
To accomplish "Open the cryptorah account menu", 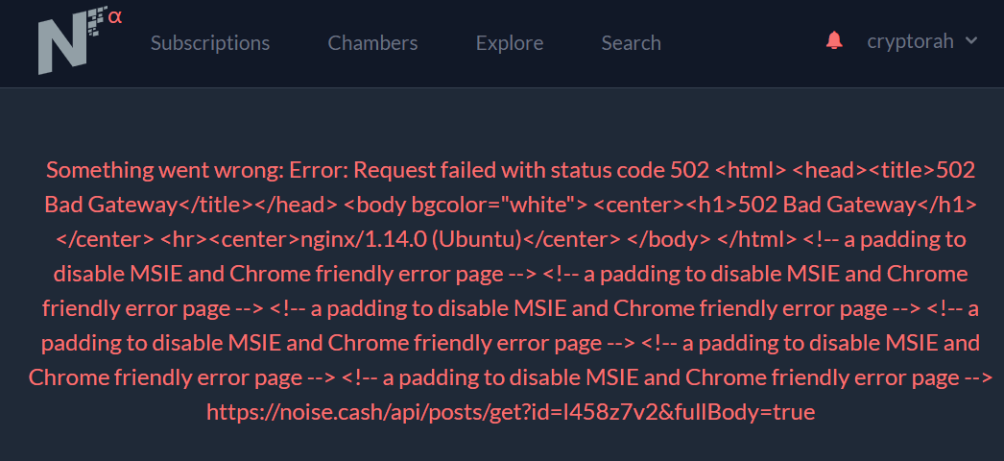I will point(922,41).
